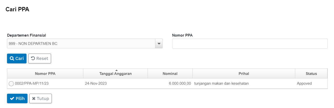Click the magnifier icon on the Cari button
This screenshot has width=334, height=108.
coord(12,59)
